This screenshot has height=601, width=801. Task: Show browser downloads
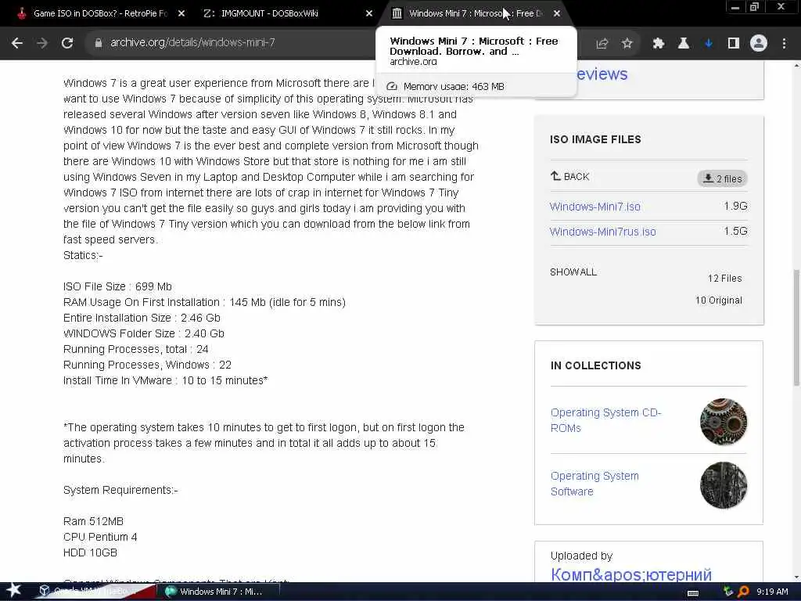point(709,44)
